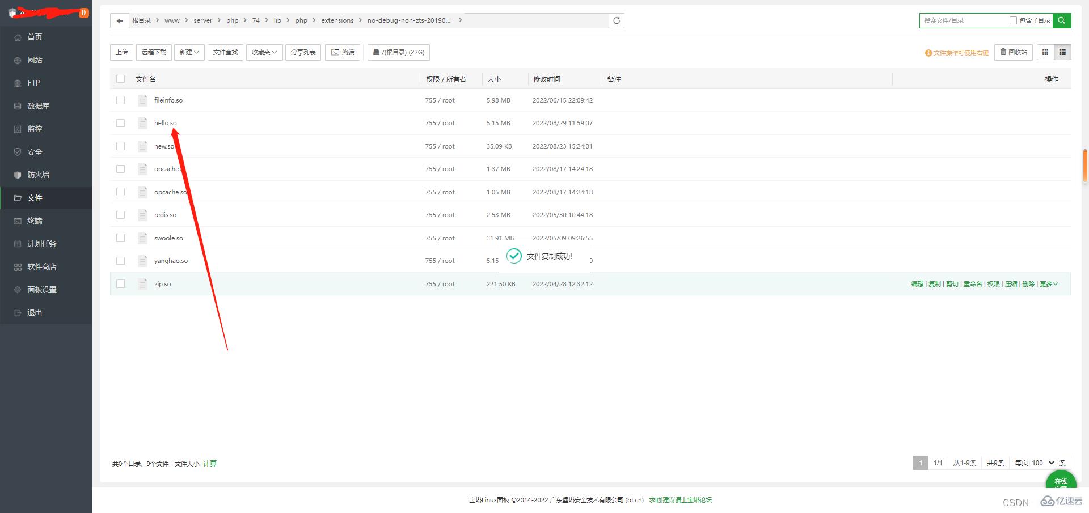Click the green search magnifier button
Viewport: 1089px width, 513px height.
click(1062, 20)
